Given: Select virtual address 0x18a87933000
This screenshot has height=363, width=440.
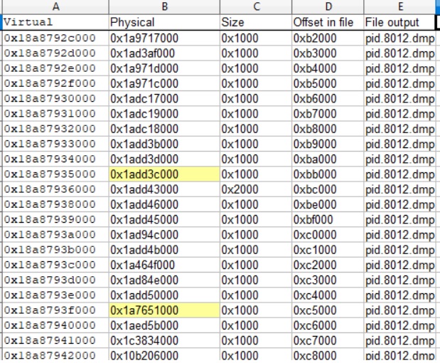Looking at the screenshot, I should [x=55, y=144].
